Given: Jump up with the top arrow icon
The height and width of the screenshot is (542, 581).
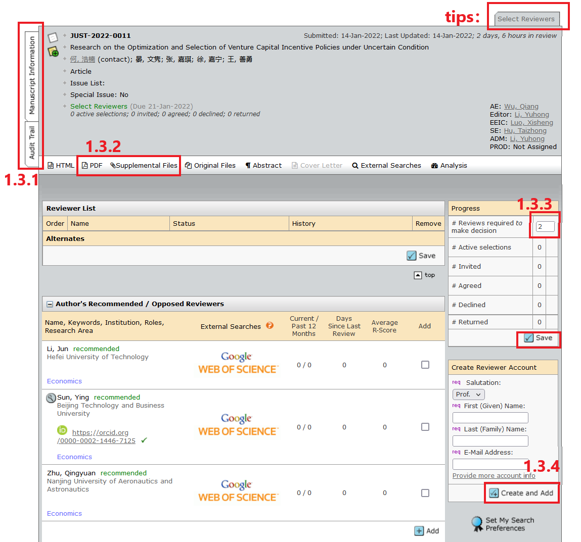Looking at the screenshot, I should tap(418, 275).
